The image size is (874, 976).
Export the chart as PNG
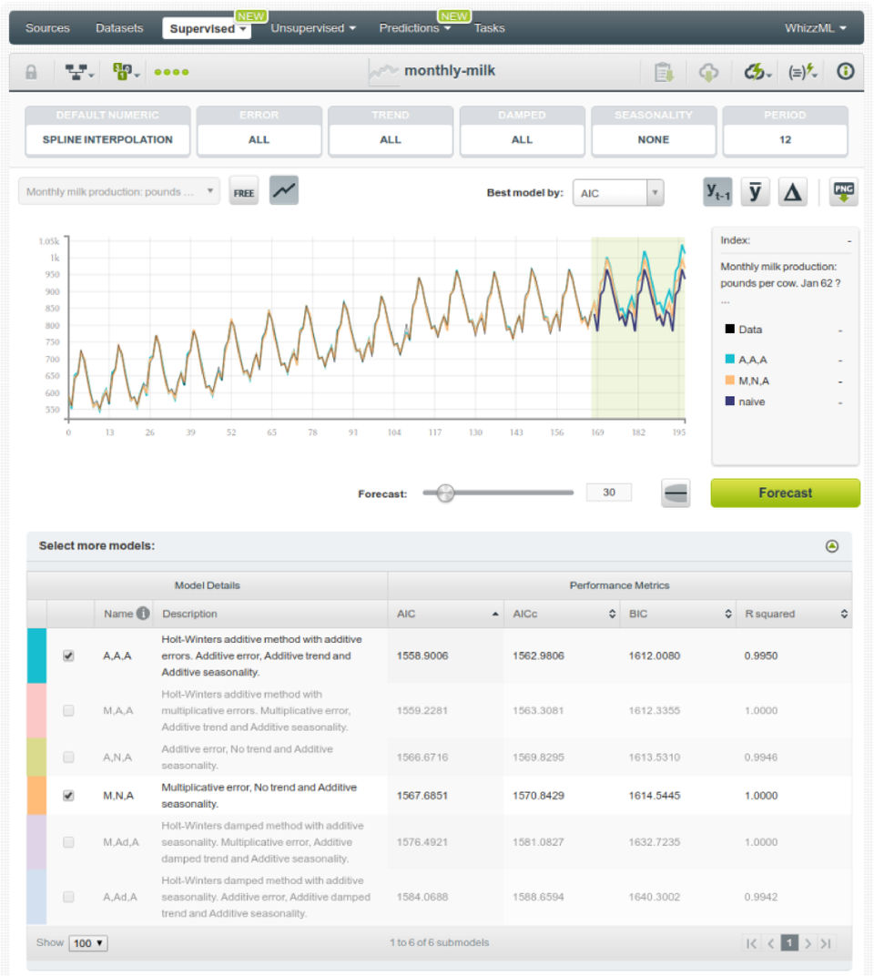tap(843, 192)
